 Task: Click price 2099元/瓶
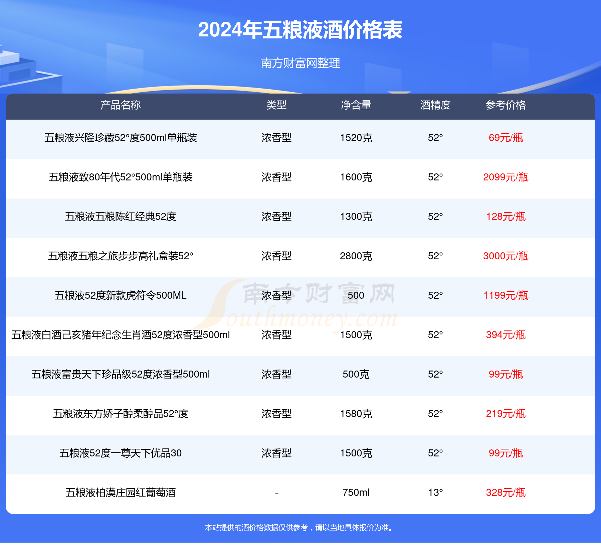[x=506, y=177]
